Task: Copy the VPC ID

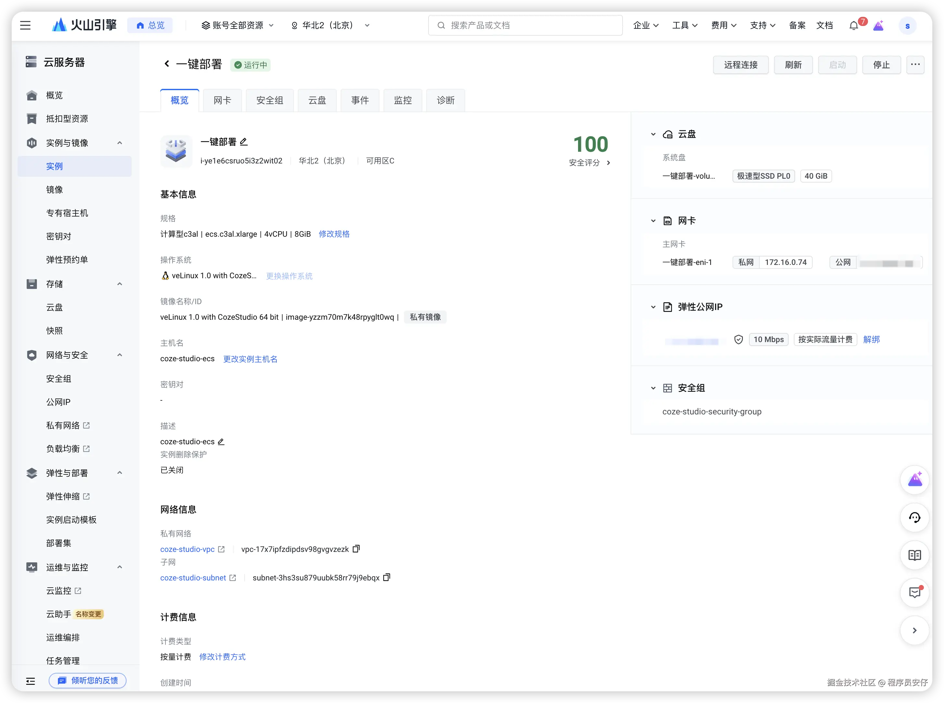Action: point(356,549)
